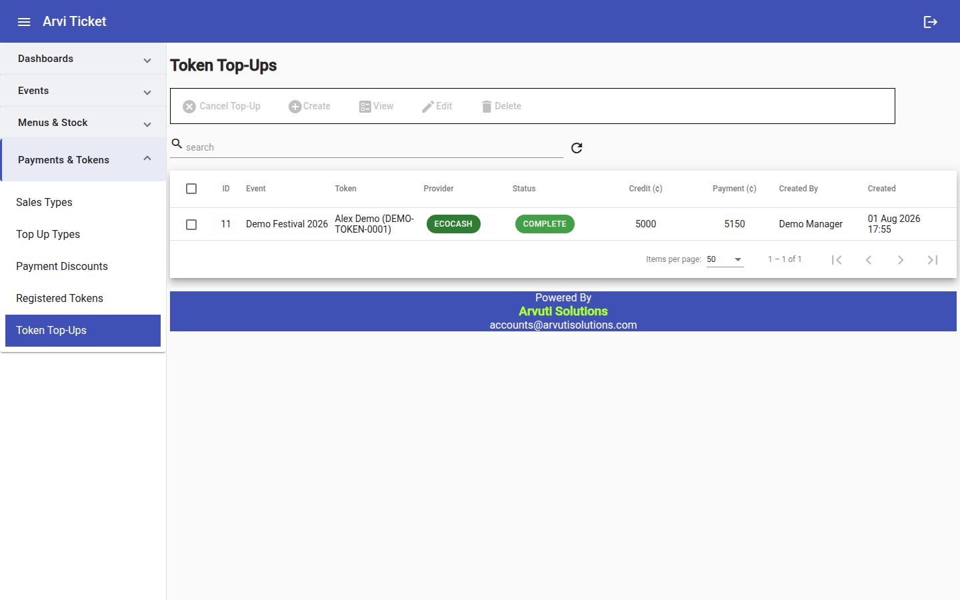Select Token Top-Ups menu item
This screenshot has height=600, width=960.
(x=83, y=331)
